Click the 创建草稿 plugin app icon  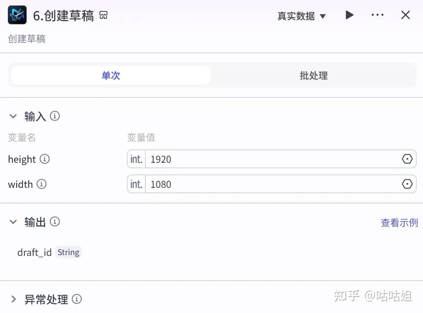click(17, 15)
